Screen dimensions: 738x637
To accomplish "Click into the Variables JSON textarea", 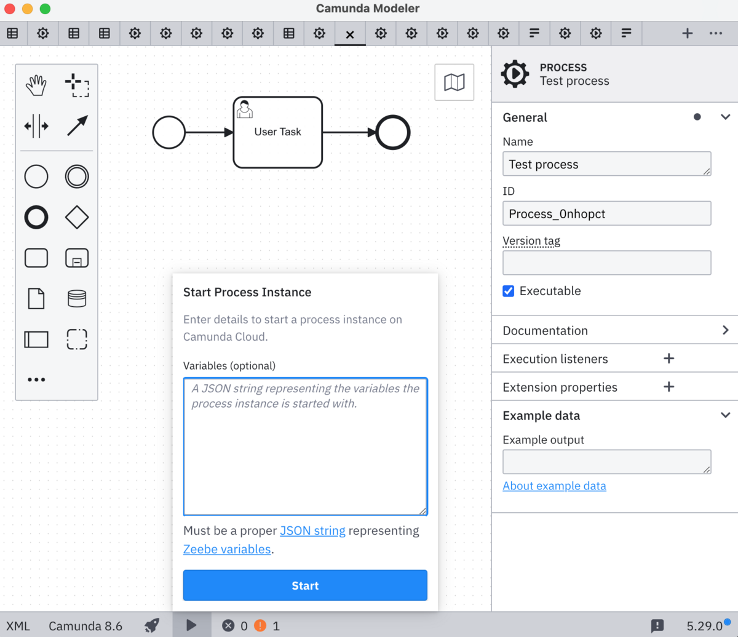I will [305, 446].
